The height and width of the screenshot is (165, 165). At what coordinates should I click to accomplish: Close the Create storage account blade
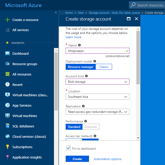[x=136, y=19]
